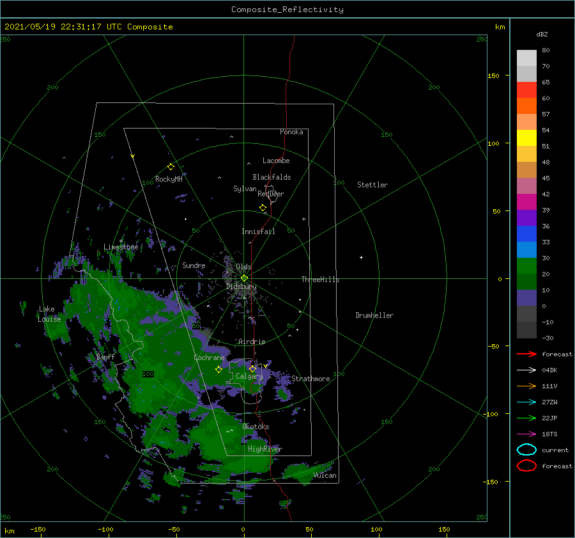Click the Cochrane label

click(209, 358)
